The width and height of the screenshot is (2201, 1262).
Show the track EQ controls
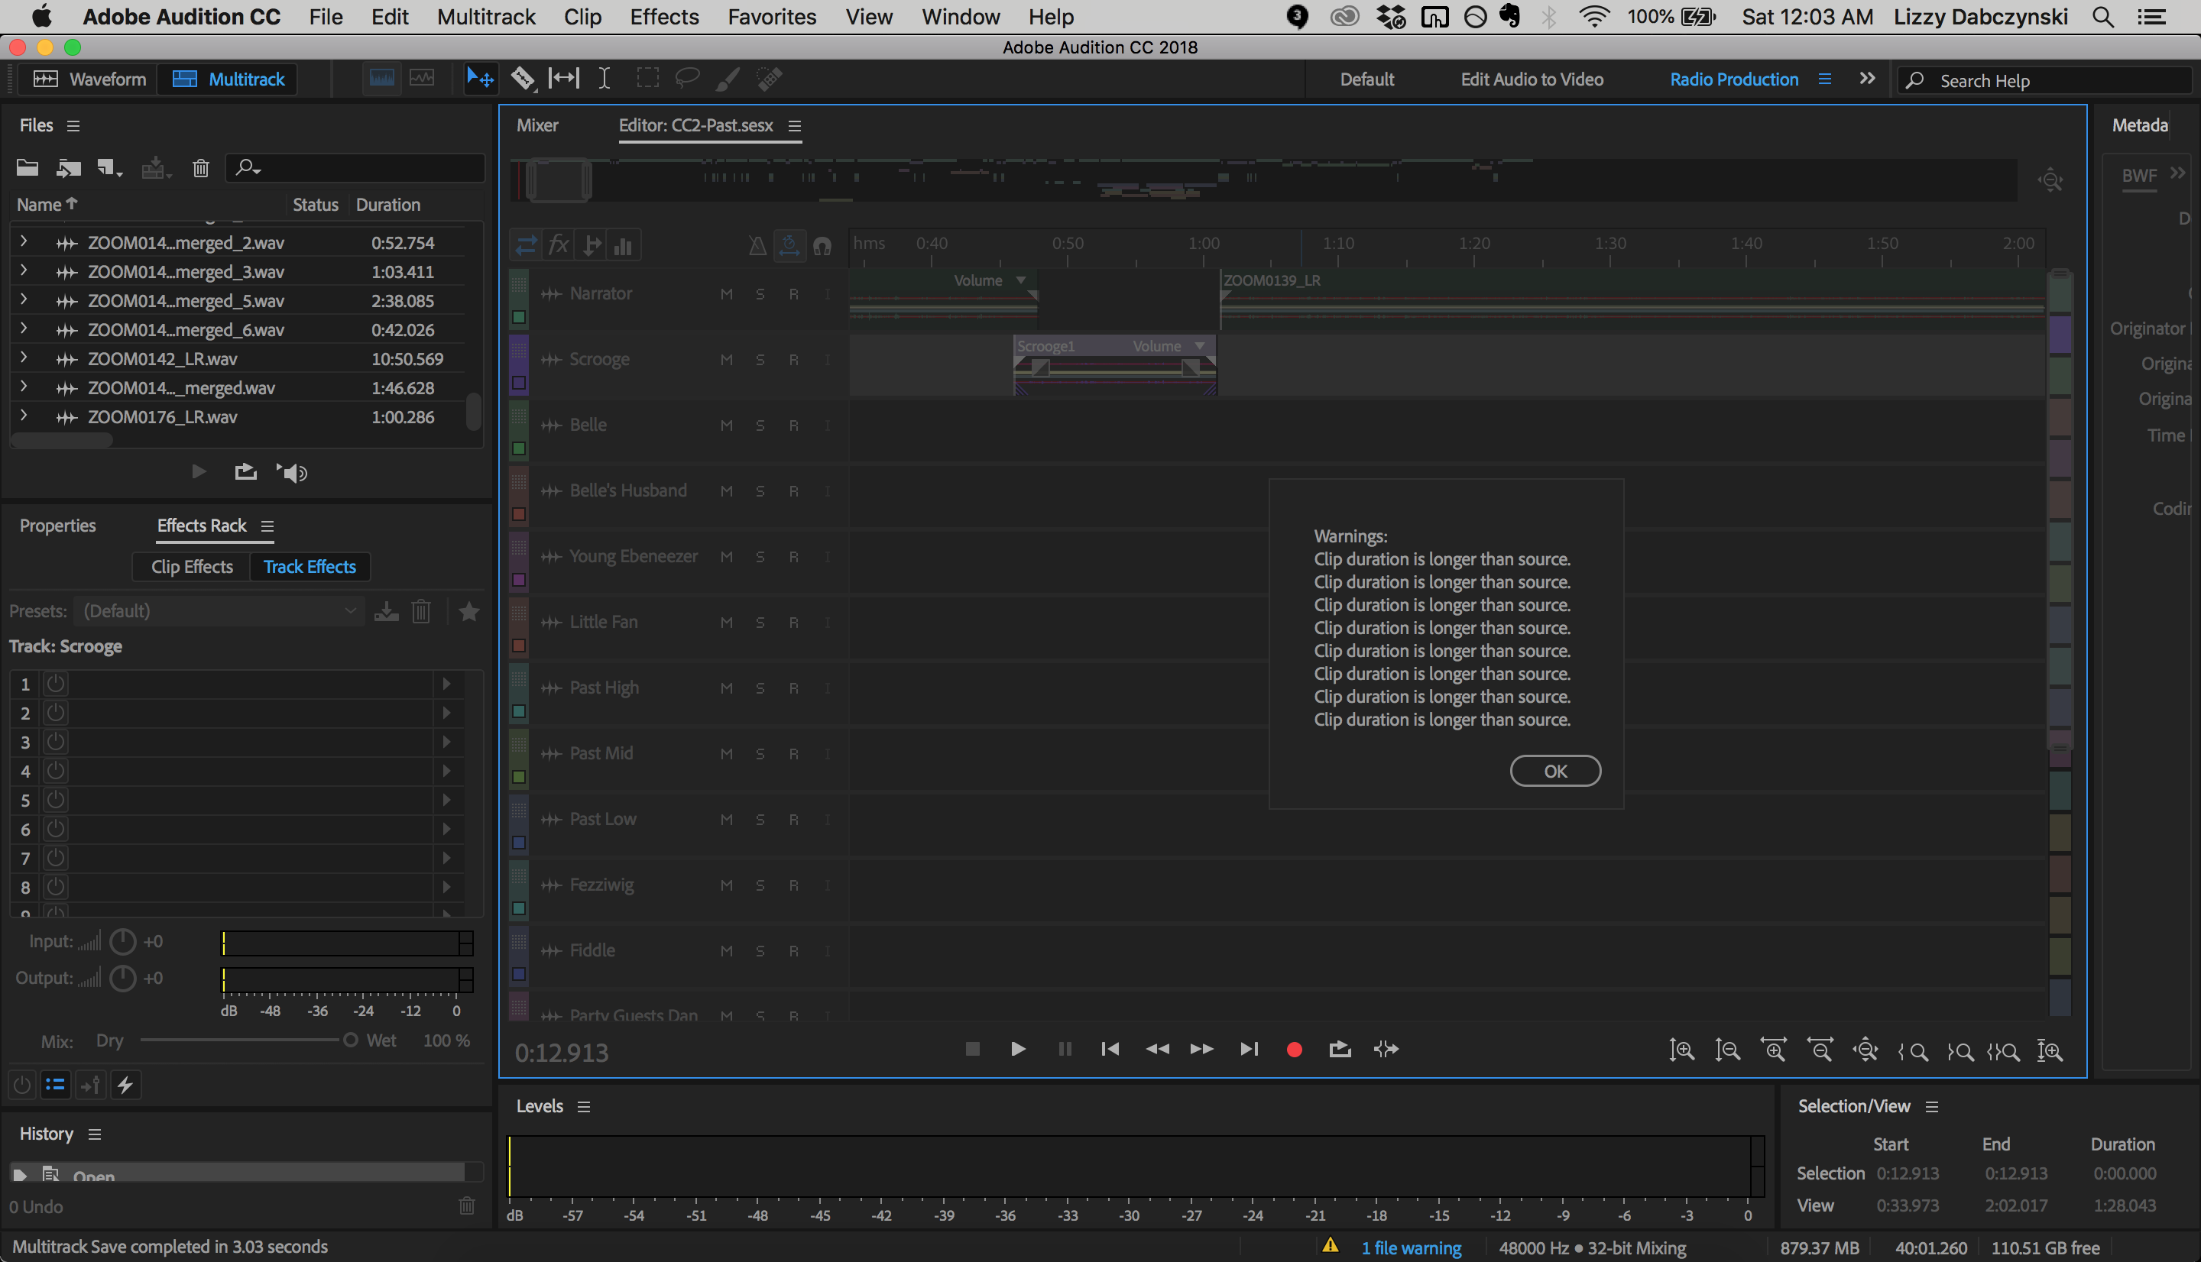(624, 246)
